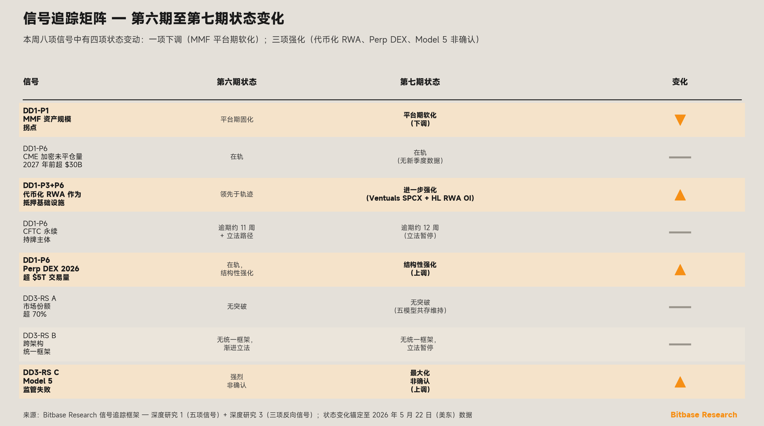Image resolution: width=764 pixels, height=426 pixels.
Task: Click the no-change dash in CME 加密未平仓量 row
Action: click(680, 158)
